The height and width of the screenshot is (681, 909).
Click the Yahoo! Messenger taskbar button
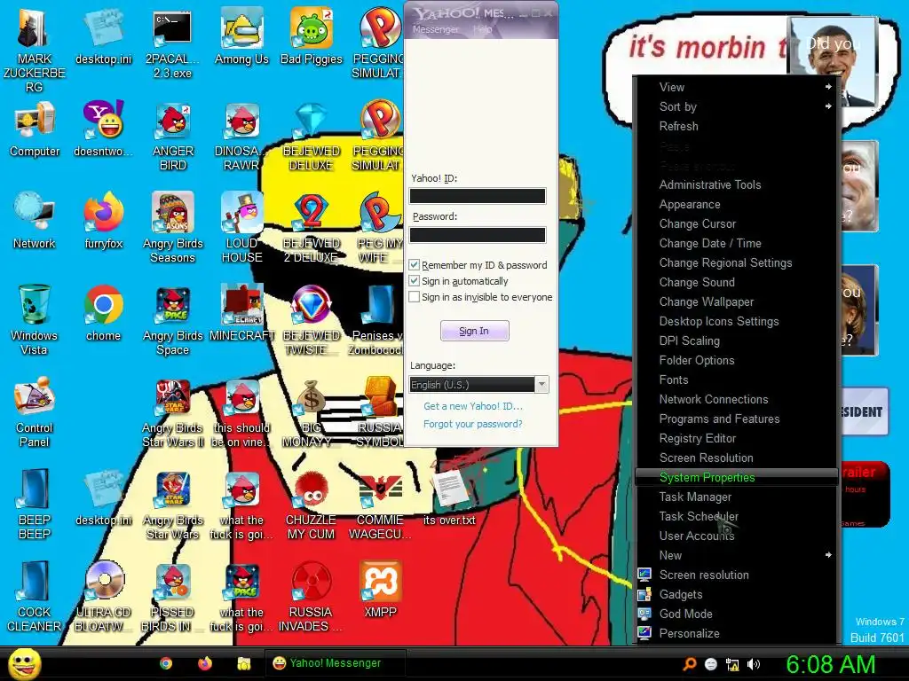[x=335, y=663]
